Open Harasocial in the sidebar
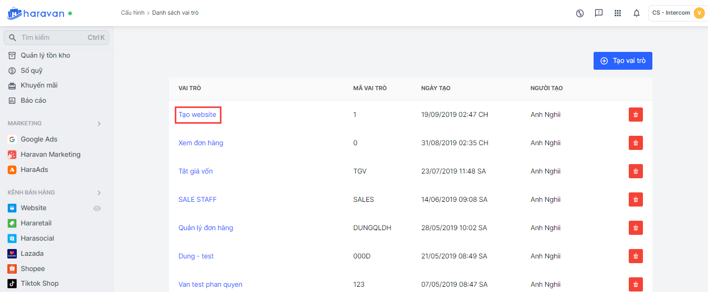The height and width of the screenshot is (292, 708). coord(37,239)
